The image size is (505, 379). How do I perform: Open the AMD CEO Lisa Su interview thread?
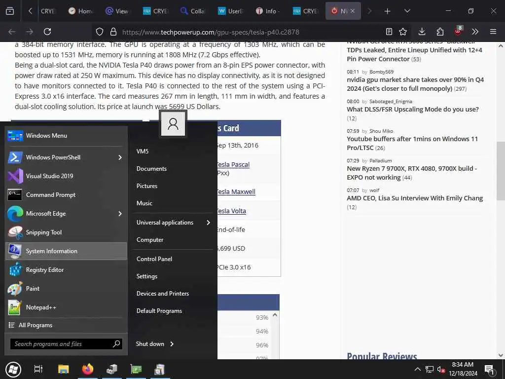415,198
